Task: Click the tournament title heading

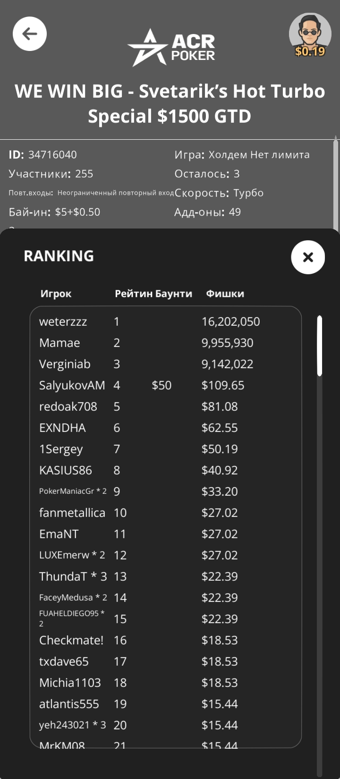Action: coord(170,103)
